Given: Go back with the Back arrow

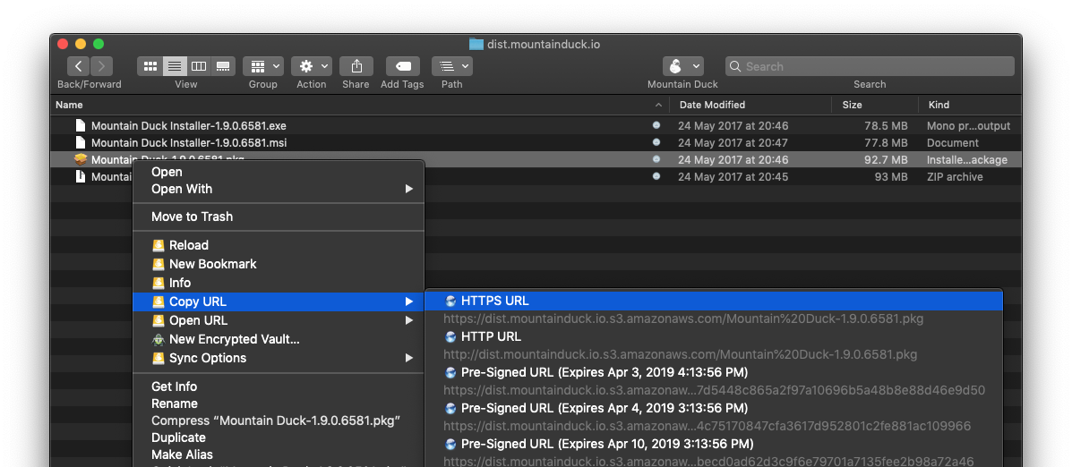Looking at the screenshot, I should [x=79, y=66].
